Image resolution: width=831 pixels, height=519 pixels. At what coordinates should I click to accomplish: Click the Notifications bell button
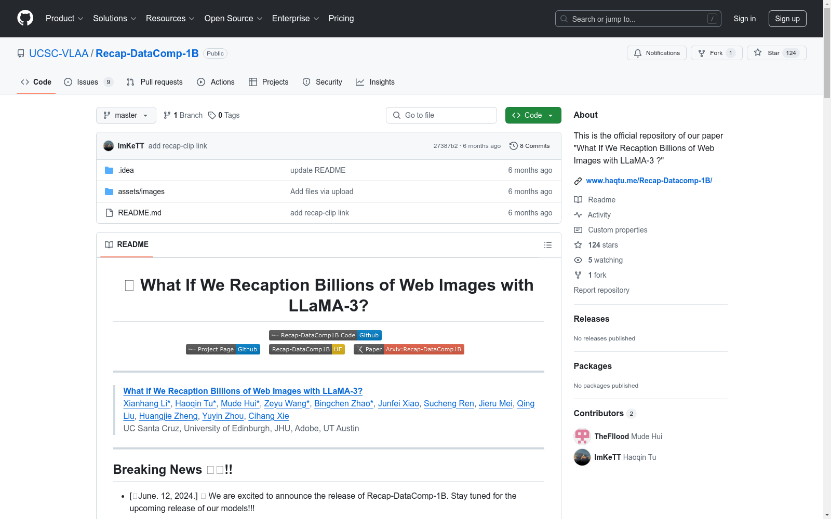656,53
